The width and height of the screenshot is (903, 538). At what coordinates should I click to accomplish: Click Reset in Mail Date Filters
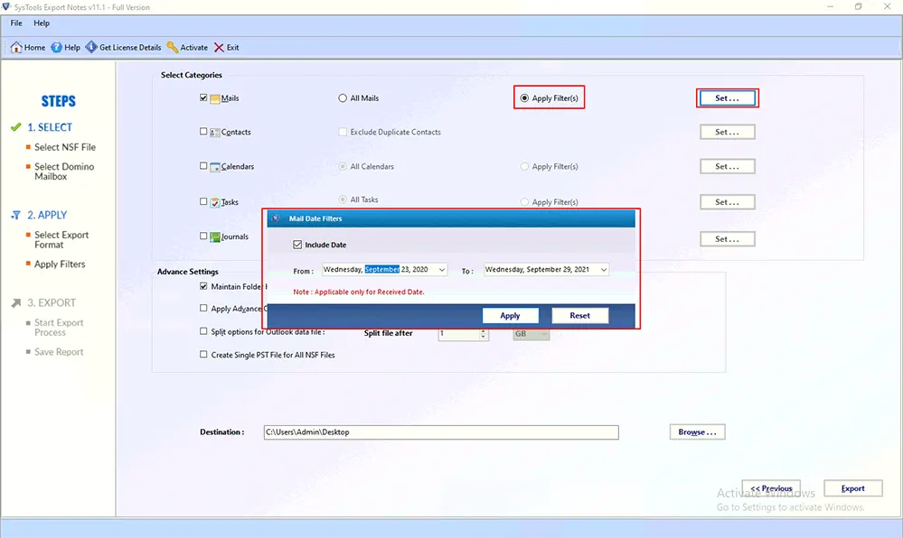580,316
